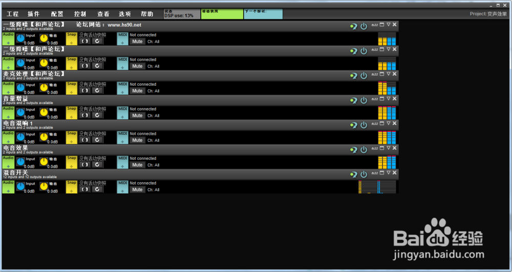The height and width of the screenshot is (272, 512).
Task: Click the green Audio routing block in 一级降噪
Action: [8, 38]
